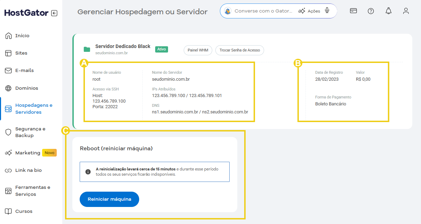Open the help question mark icon
The height and width of the screenshot is (224, 421).
pos(371,11)
